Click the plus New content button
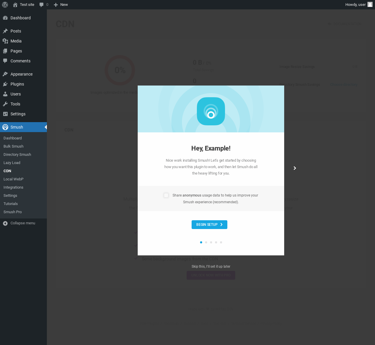375x345 pixels. (56, 5)
